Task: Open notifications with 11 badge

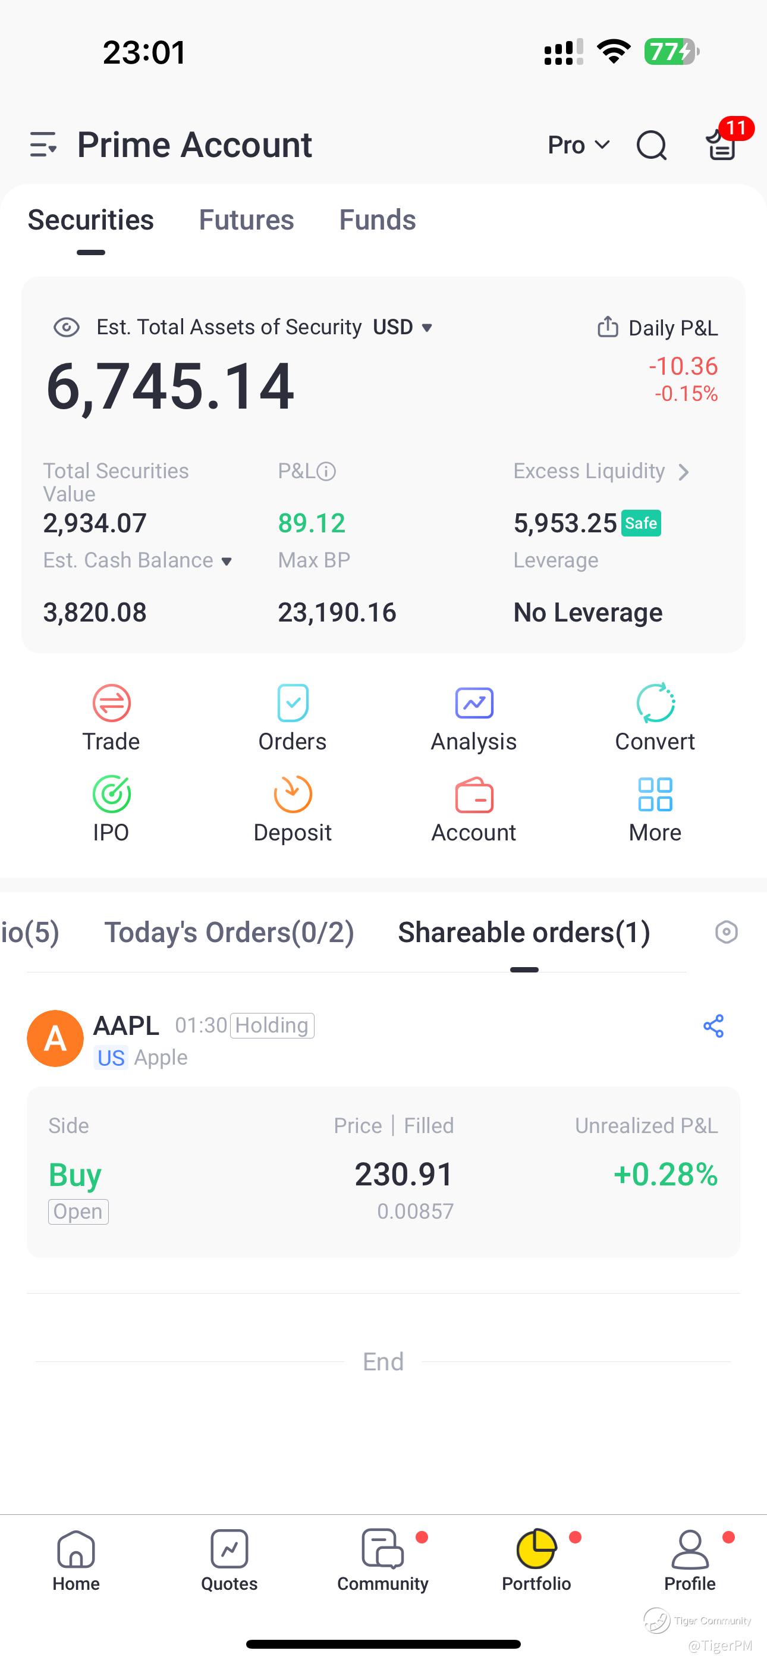Action: pyautogui.click(x=722, y=144)
